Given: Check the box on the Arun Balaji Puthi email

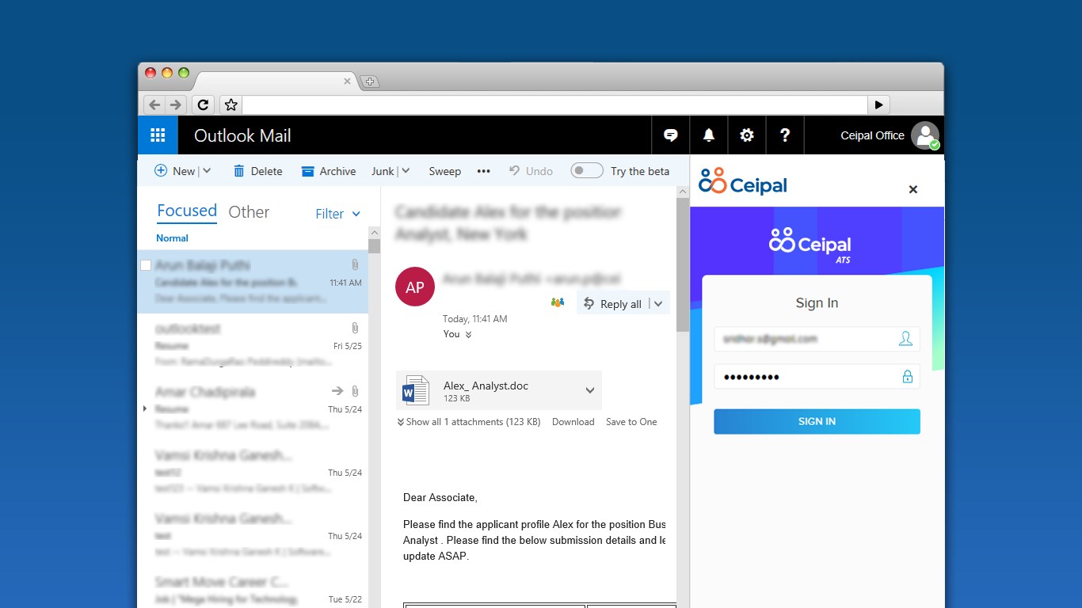Looking at the screenshot, I should point(146,265).
